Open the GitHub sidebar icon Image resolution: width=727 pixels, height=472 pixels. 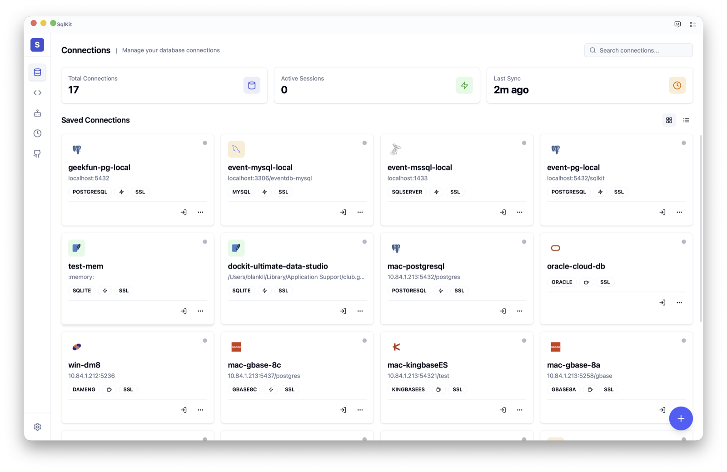click(37, 154)
